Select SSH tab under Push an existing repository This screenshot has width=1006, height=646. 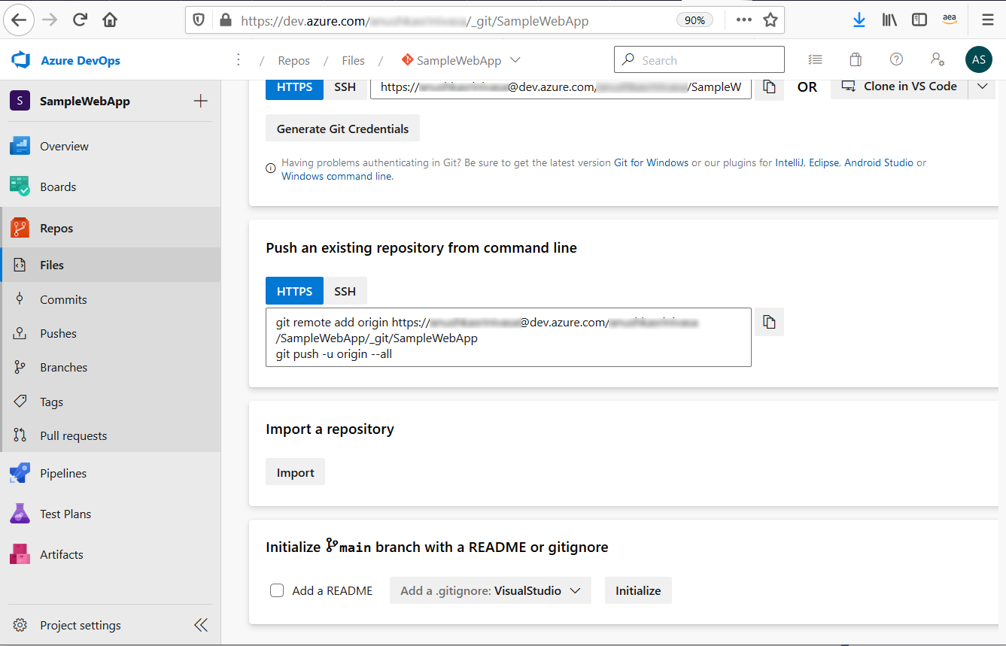(345, 291)
